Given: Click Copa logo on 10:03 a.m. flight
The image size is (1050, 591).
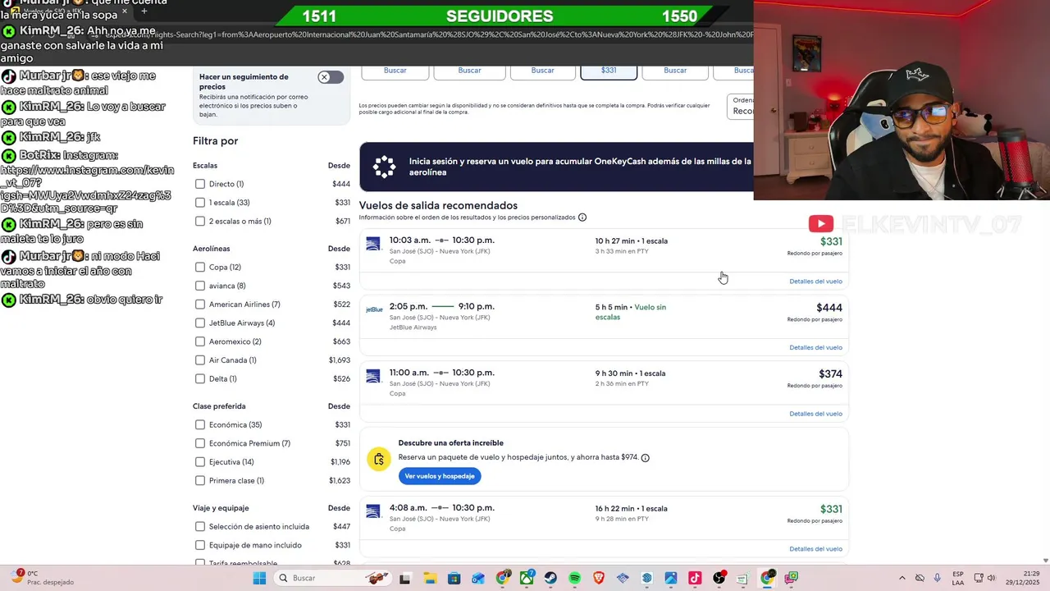Looking at the screenshot, I should pos(373,244).
